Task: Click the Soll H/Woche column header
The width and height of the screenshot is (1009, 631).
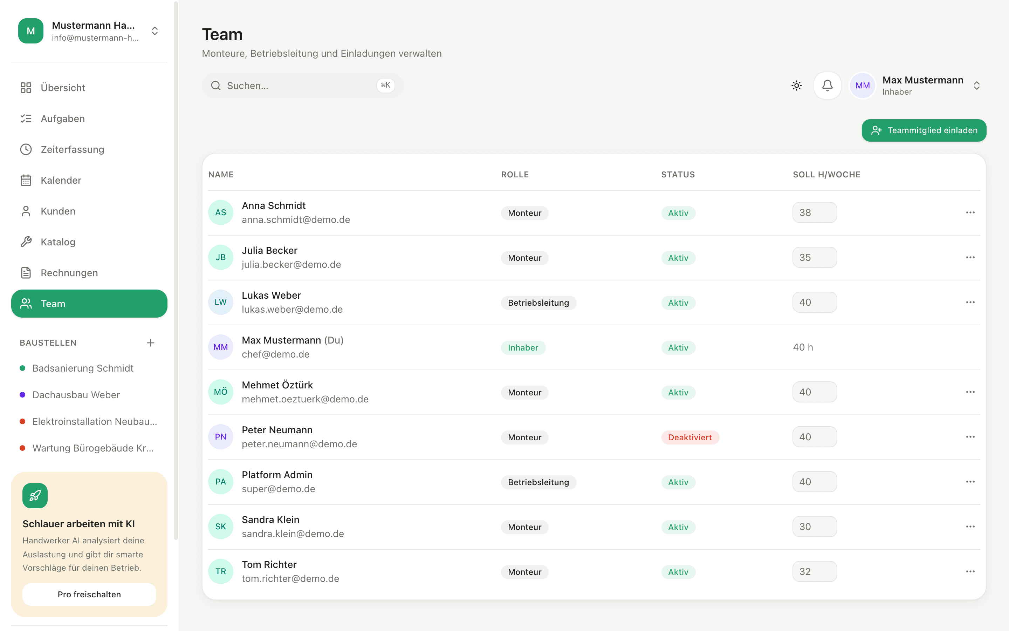Action: click(x=826, y=175)
